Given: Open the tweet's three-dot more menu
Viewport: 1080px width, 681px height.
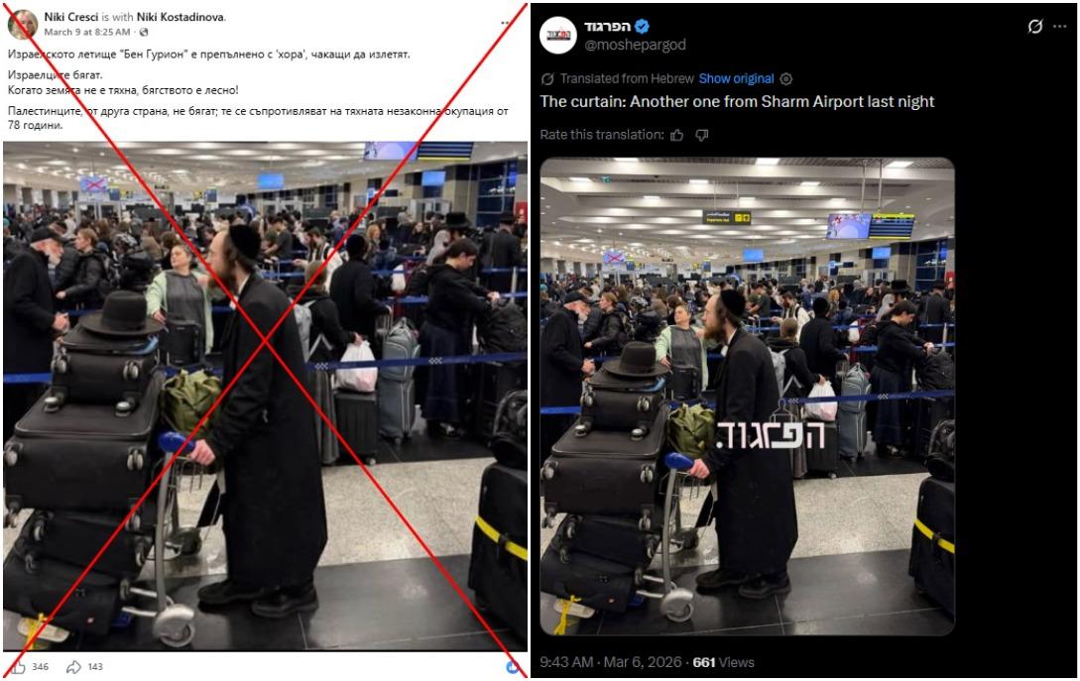Looking at the screenshot, I should (1059, 26).
